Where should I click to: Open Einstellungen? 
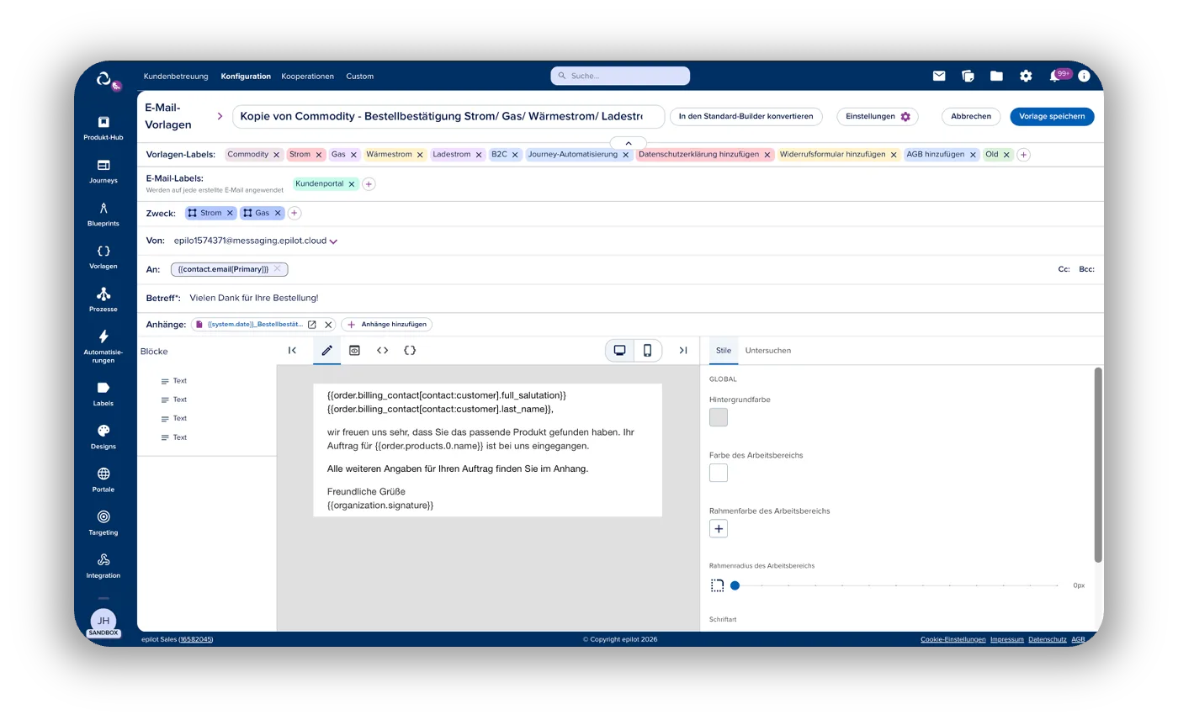pyautogui.click(x=878, y=116)
